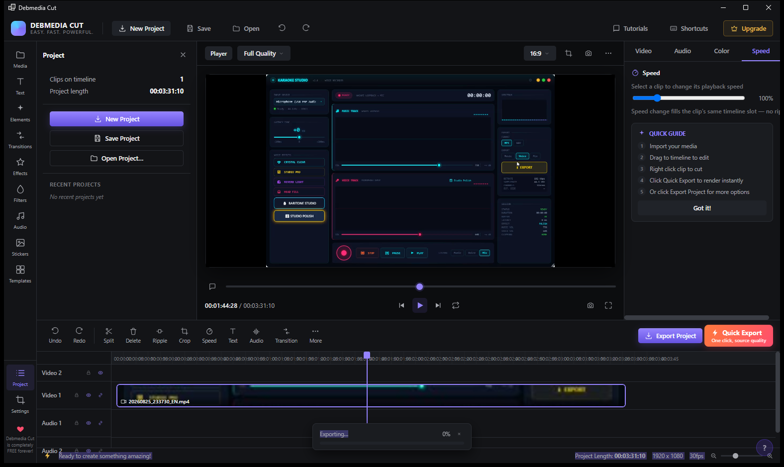The height and width of the screenshot is (467, 784).
Task: Adjust the playback speed slider
Action: [x=688, y=98]
